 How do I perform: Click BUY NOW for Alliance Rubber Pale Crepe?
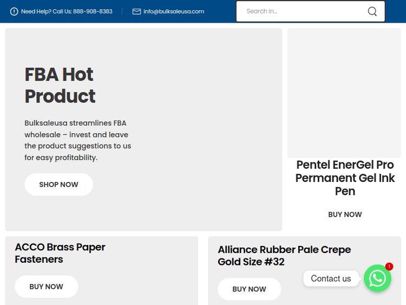(249, 289)
